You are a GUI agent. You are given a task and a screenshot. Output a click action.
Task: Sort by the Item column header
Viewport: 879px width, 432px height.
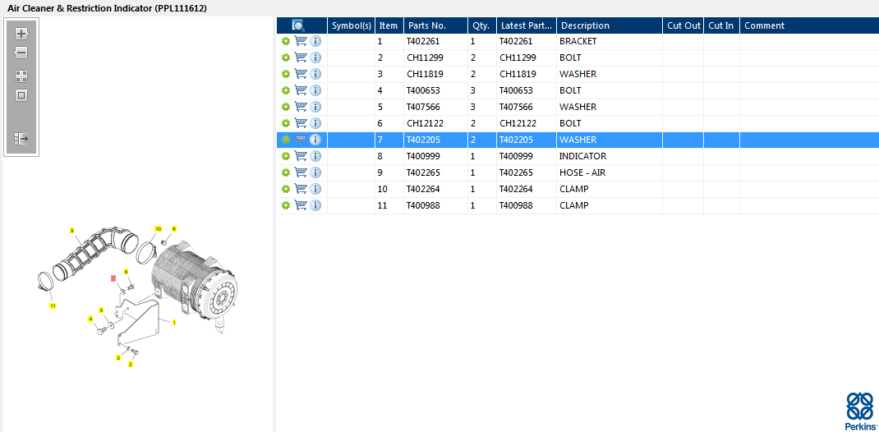point(389,25)
